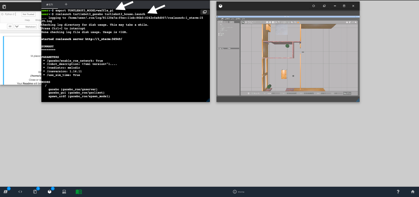Open the graphical tools monitor icon in bottom bar
Screen dimensions: 419x197
(64, 191)
